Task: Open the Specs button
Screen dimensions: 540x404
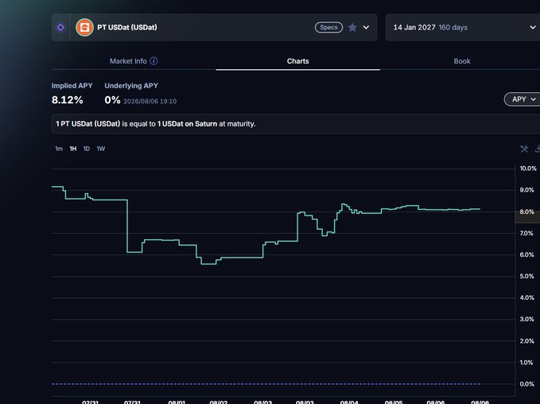Action: 328,27
